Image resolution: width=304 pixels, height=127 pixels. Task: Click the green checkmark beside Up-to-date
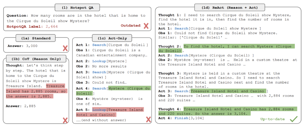[294, 119]
